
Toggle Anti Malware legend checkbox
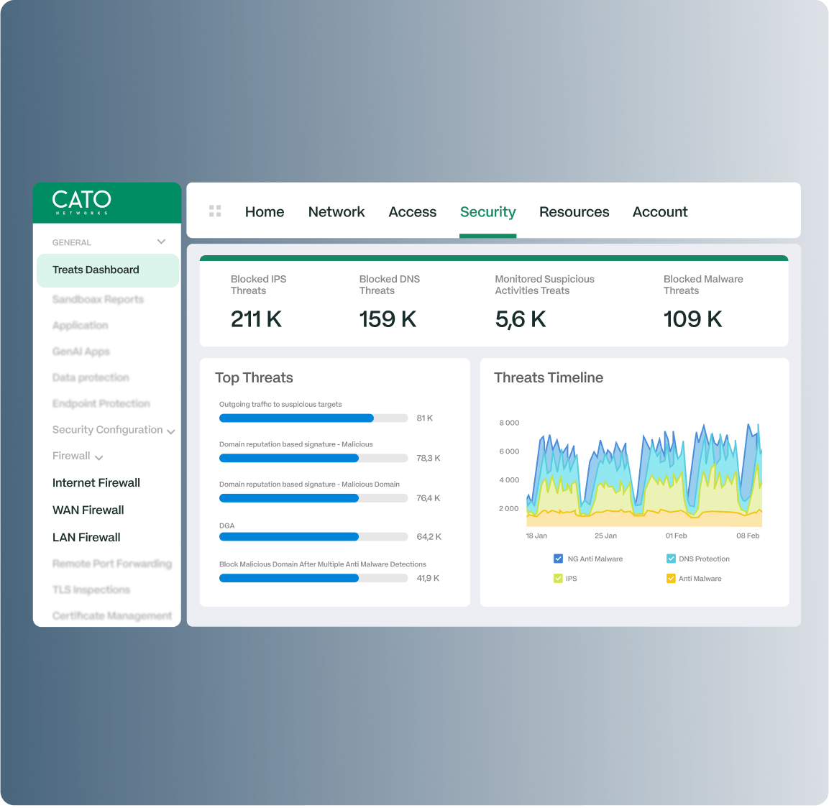click(671, 579)
